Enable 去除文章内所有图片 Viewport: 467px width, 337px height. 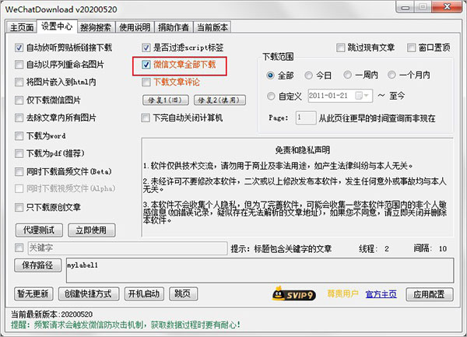pos(19,118)
